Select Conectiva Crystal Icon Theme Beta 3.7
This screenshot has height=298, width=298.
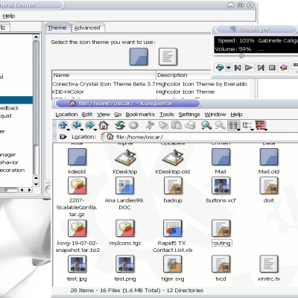click(x=104, y=84)
